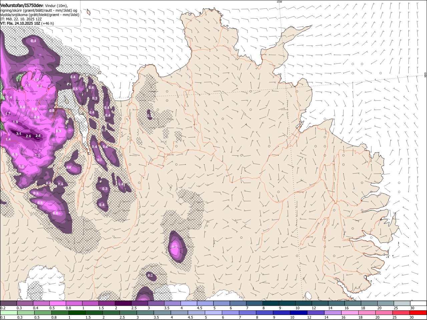Click the '0.1' label on the rain legend
Screen dimensions: 427x320
[3, 317]
